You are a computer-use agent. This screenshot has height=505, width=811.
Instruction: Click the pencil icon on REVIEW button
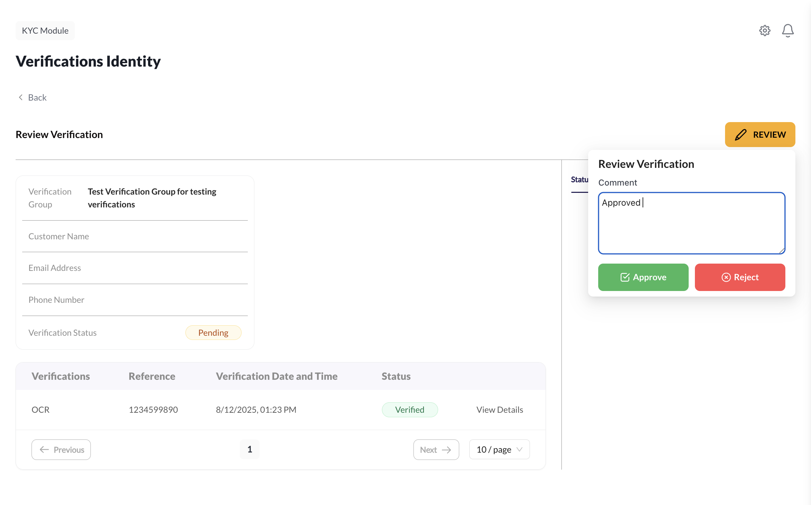tap(741, 135)
